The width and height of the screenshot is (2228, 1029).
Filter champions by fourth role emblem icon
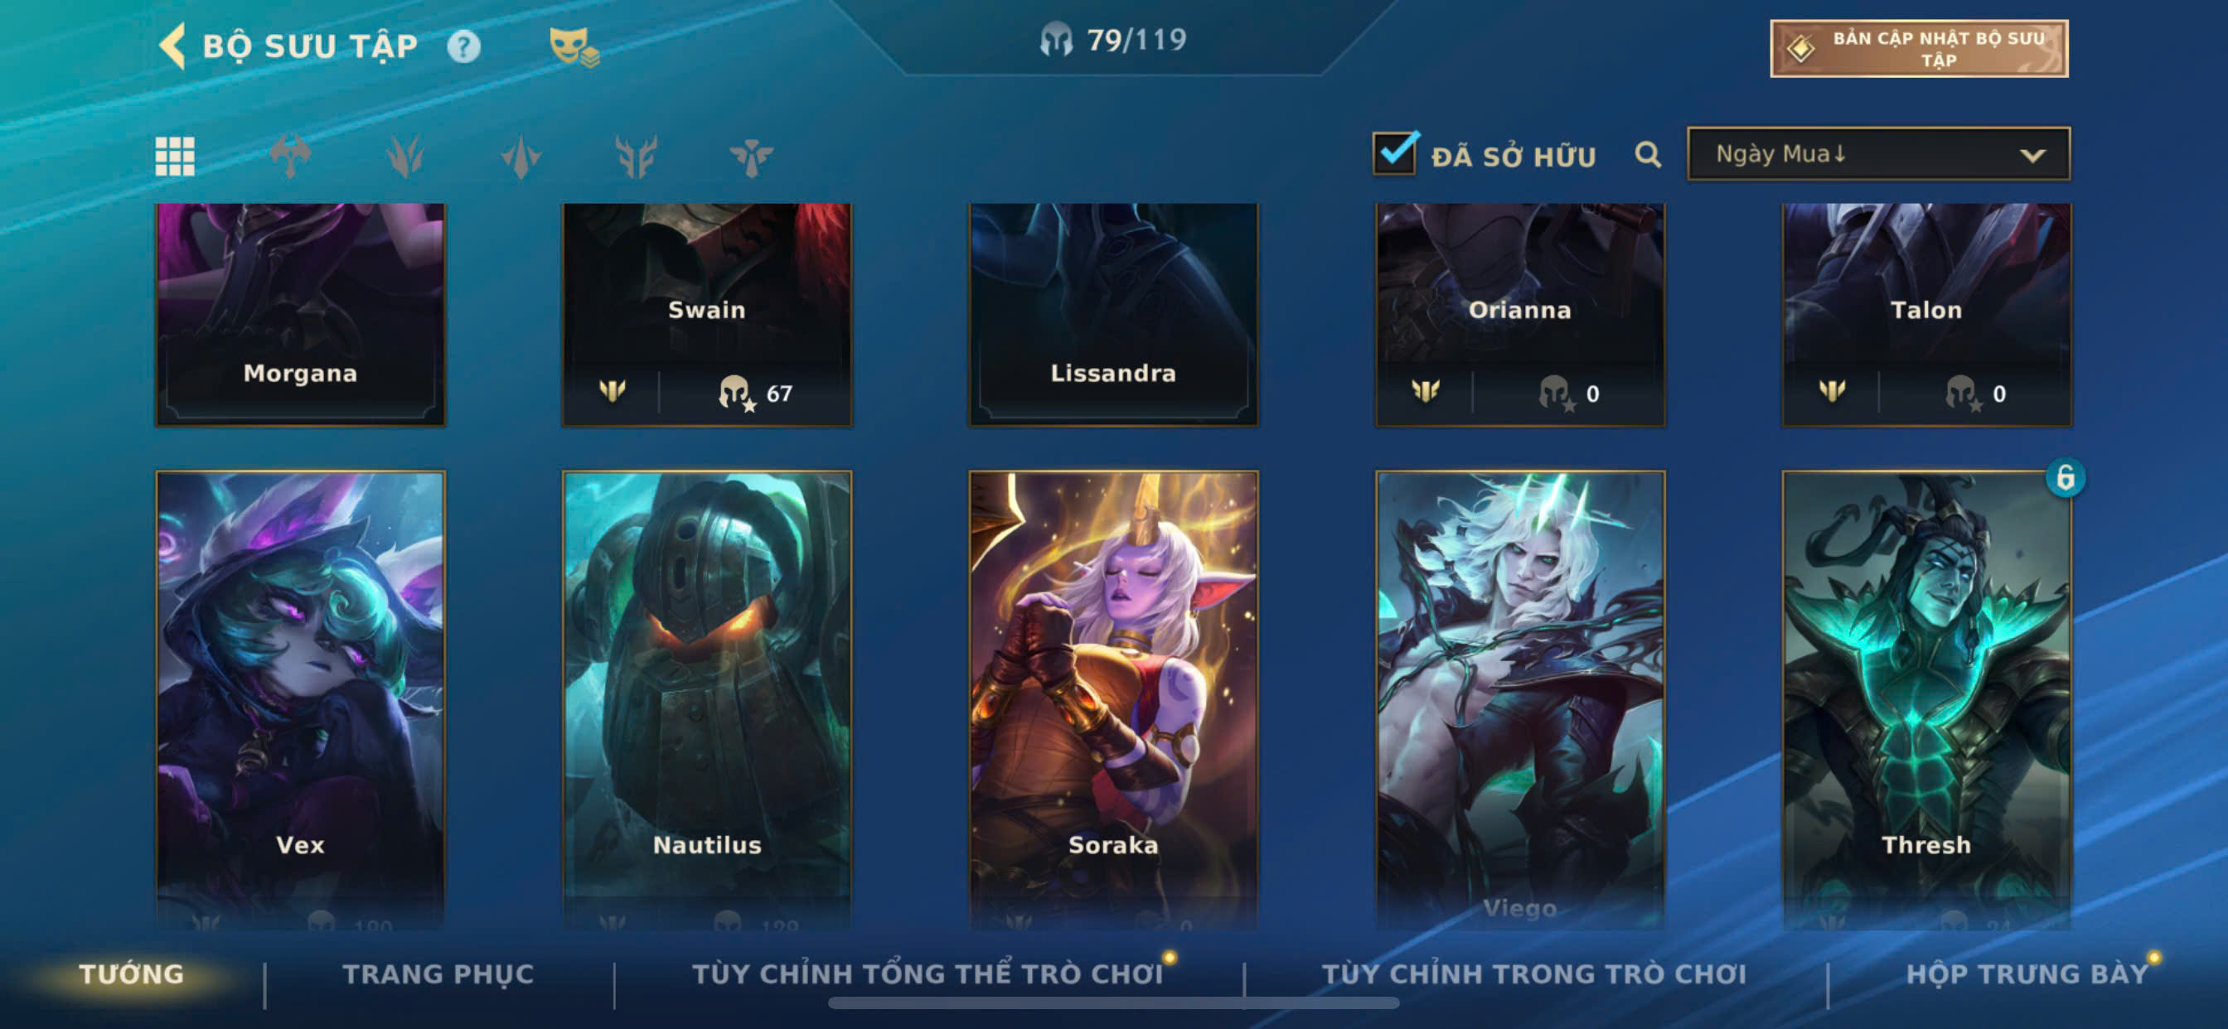coord(636,157)
